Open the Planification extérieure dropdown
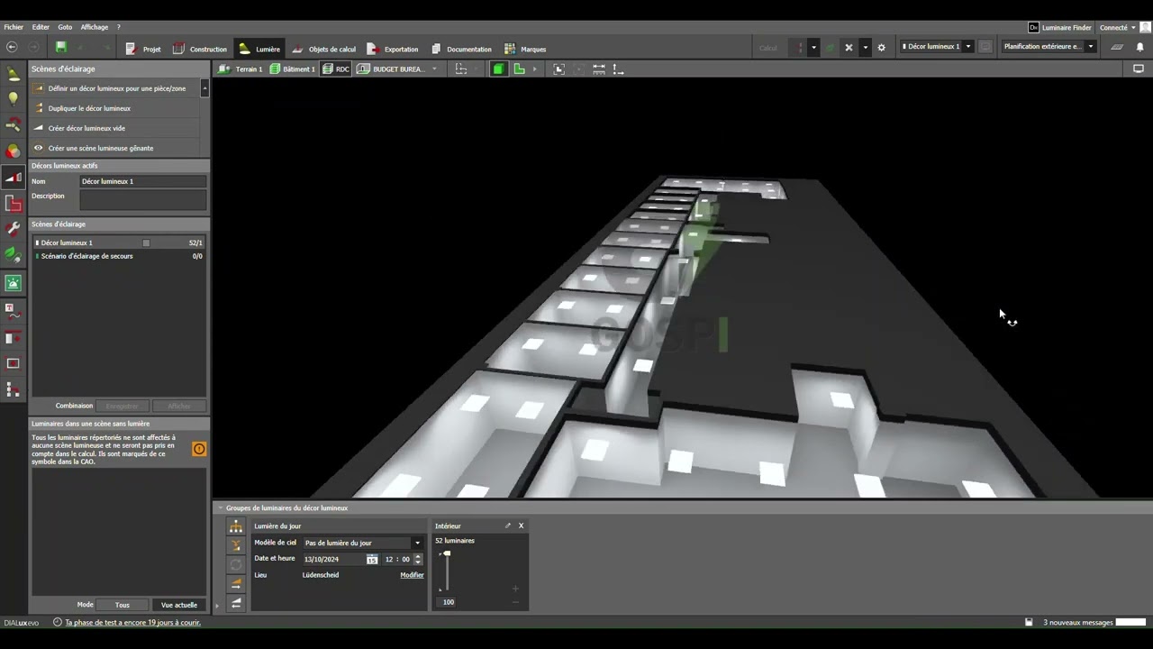 1090,47
